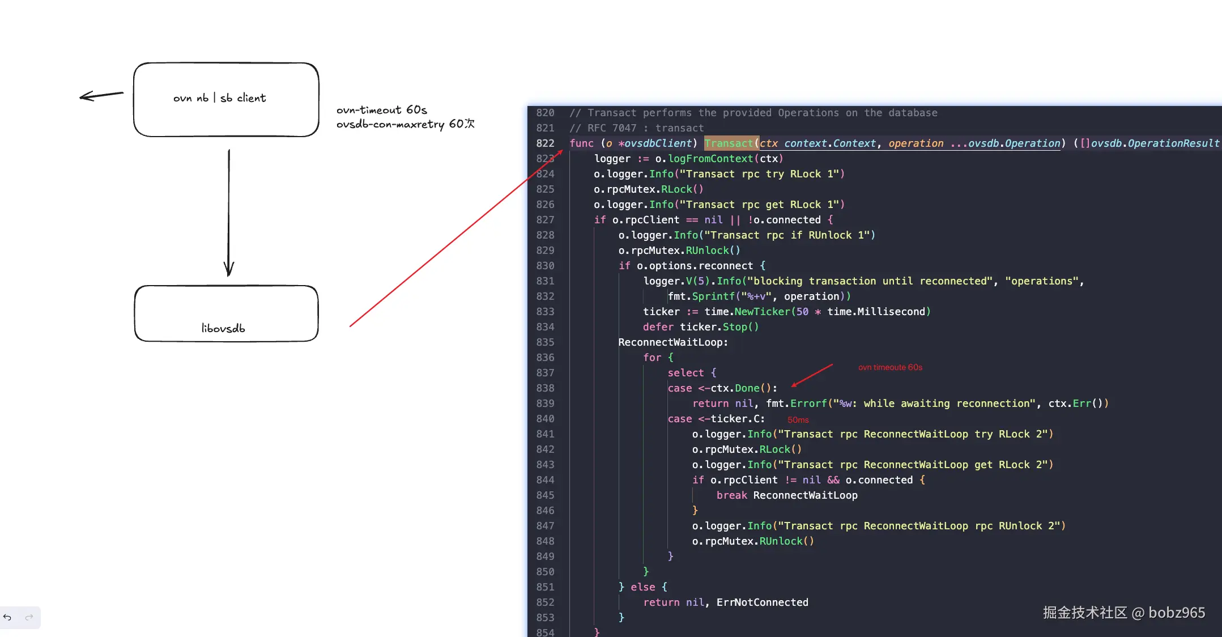This screenshot has width=1222, height=637.
Task: Click the 'ovsdb-con-maxretry 60次' text
Action: point(405,124)
